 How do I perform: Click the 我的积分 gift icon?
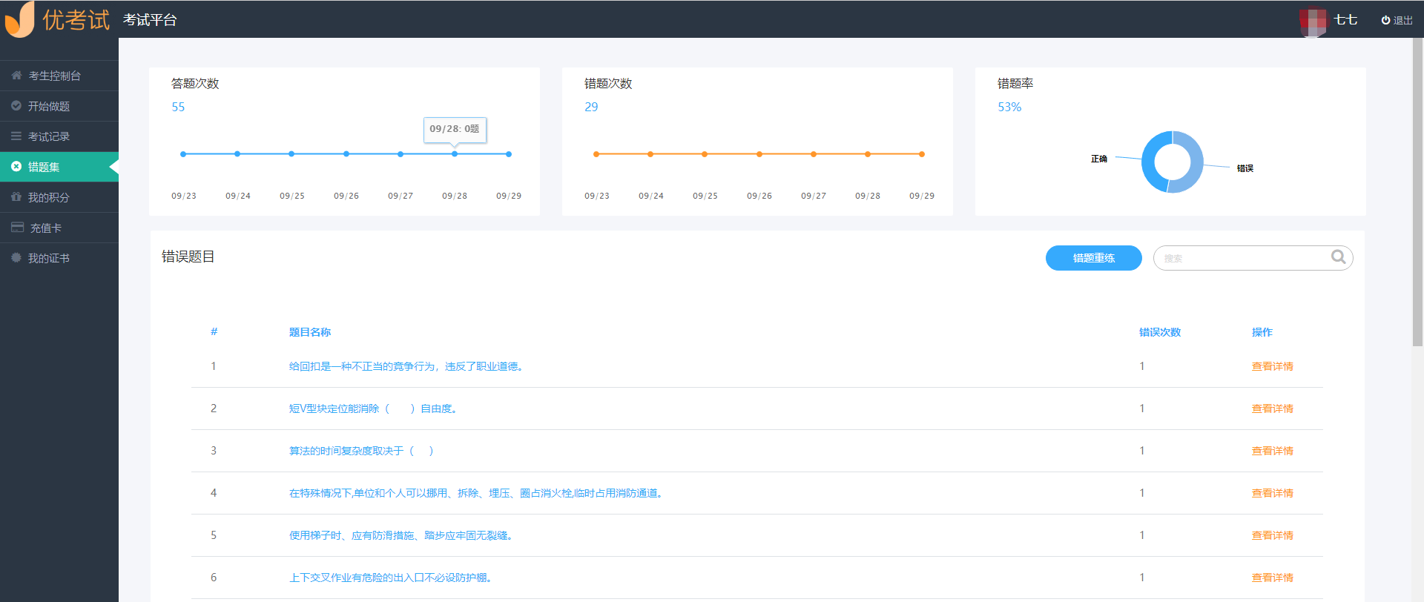pos(16,197)
